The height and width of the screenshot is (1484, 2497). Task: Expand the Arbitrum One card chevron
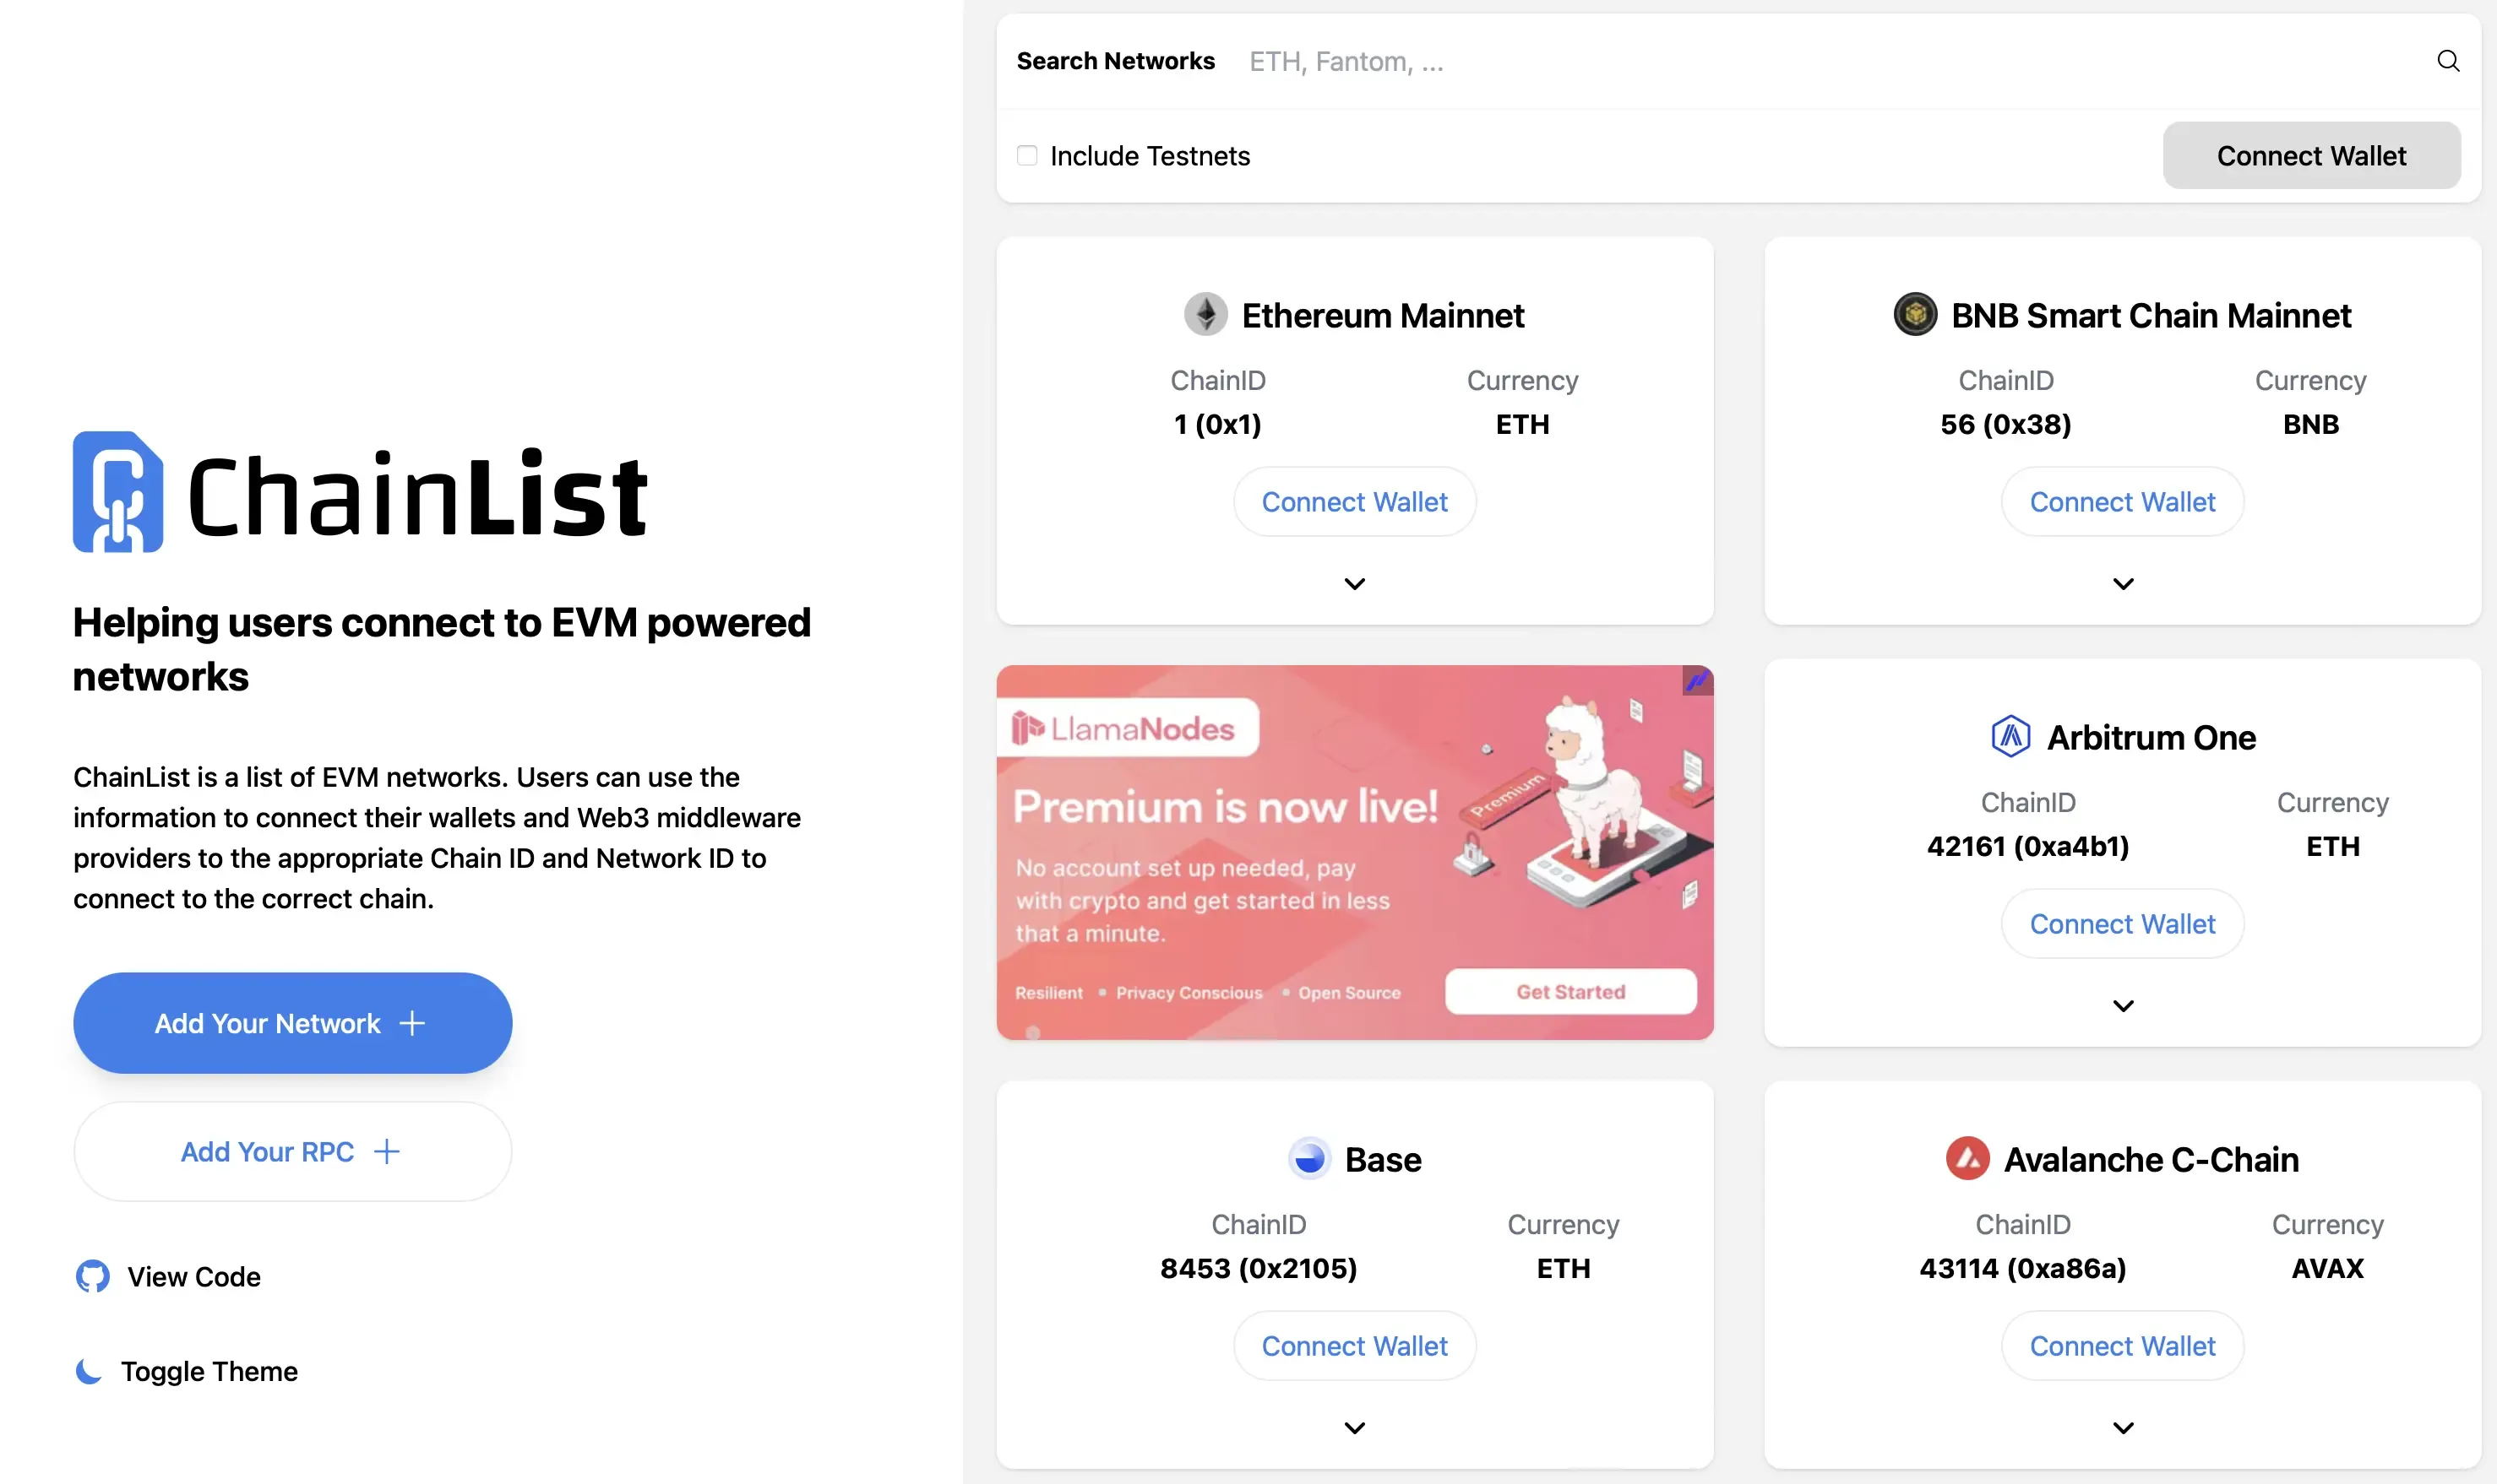pos(2123,1006)
